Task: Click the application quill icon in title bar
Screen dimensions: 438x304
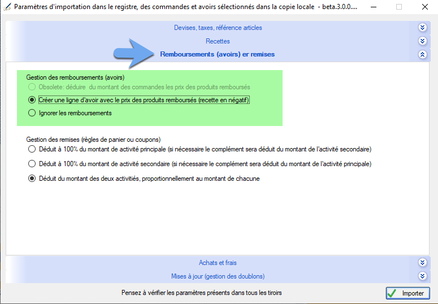Action: tap(7, 7)
